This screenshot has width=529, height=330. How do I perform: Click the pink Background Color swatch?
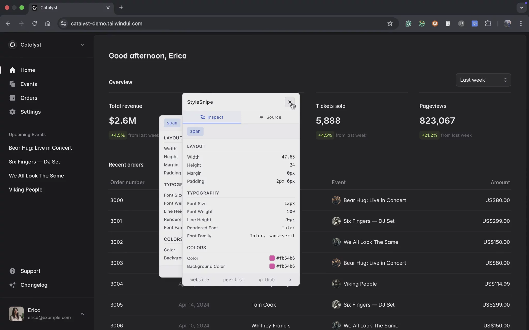[x=272, y=266]
